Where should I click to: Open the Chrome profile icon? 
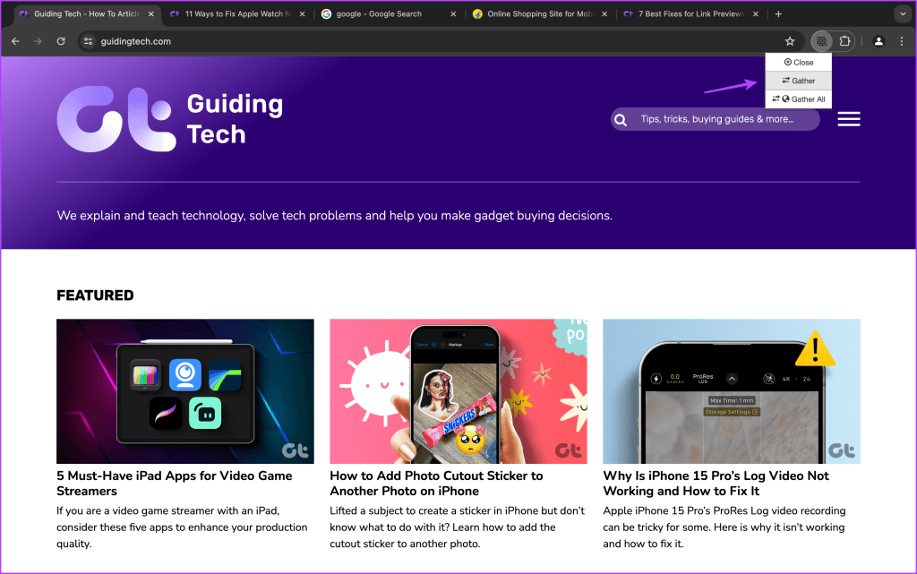click(x=878, y=41)
